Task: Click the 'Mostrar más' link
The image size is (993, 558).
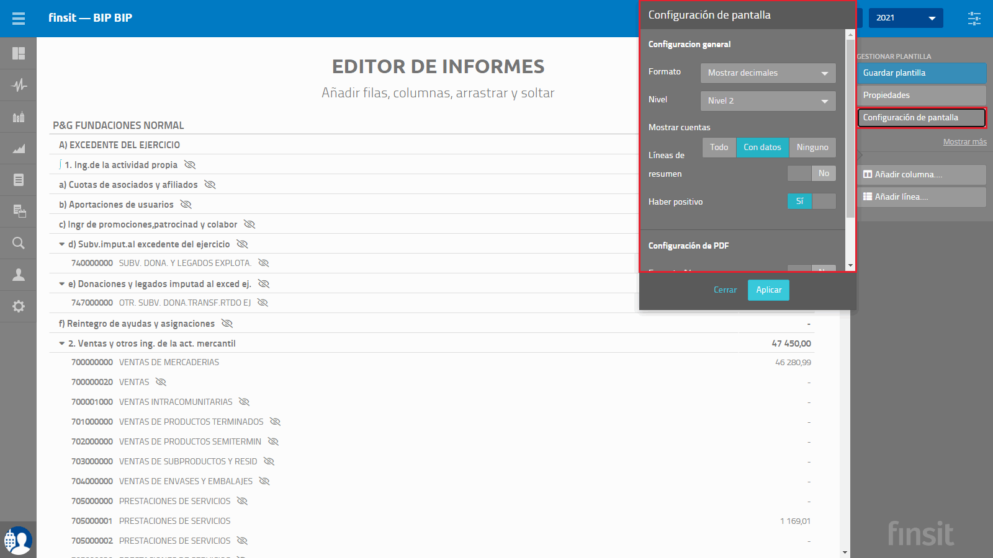Action: pos(964,142)
